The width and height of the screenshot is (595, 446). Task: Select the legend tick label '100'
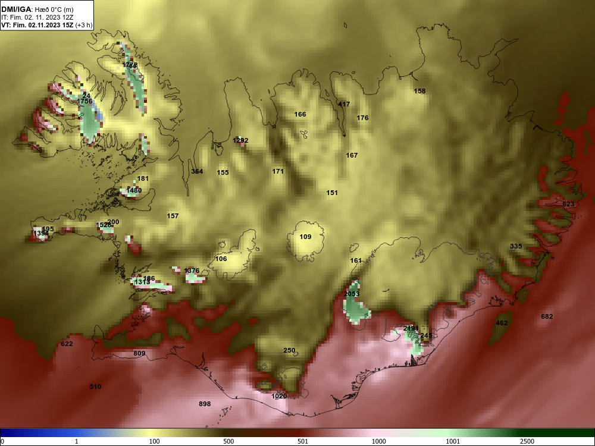coord(154,441)
